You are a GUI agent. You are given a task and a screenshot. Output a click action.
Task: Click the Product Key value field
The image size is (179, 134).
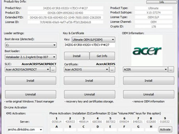(65, 8)
